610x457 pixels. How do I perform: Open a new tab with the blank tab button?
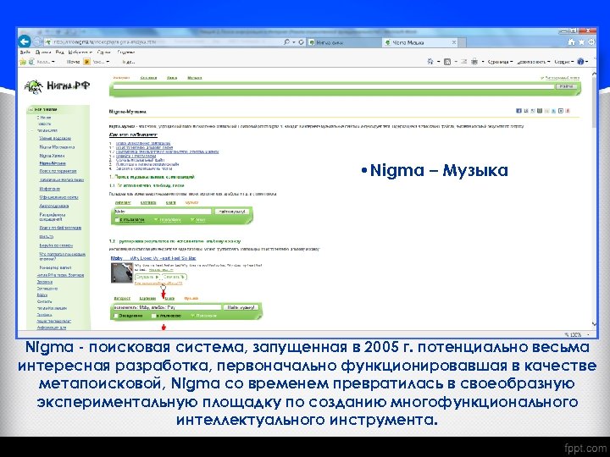(x=463, y=42)
